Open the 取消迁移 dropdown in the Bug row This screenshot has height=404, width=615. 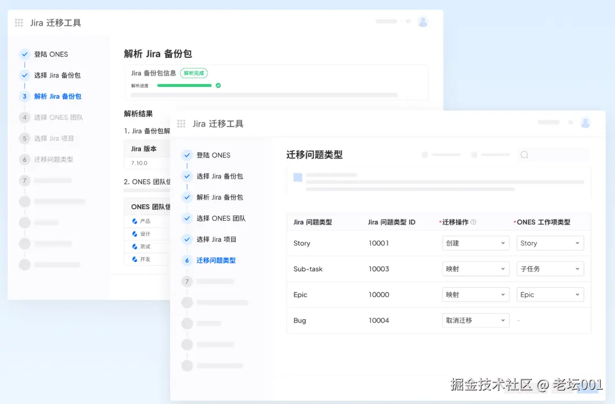(475, 320)
